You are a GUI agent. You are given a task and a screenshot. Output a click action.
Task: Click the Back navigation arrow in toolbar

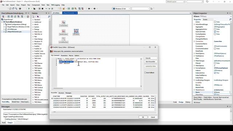89,9
